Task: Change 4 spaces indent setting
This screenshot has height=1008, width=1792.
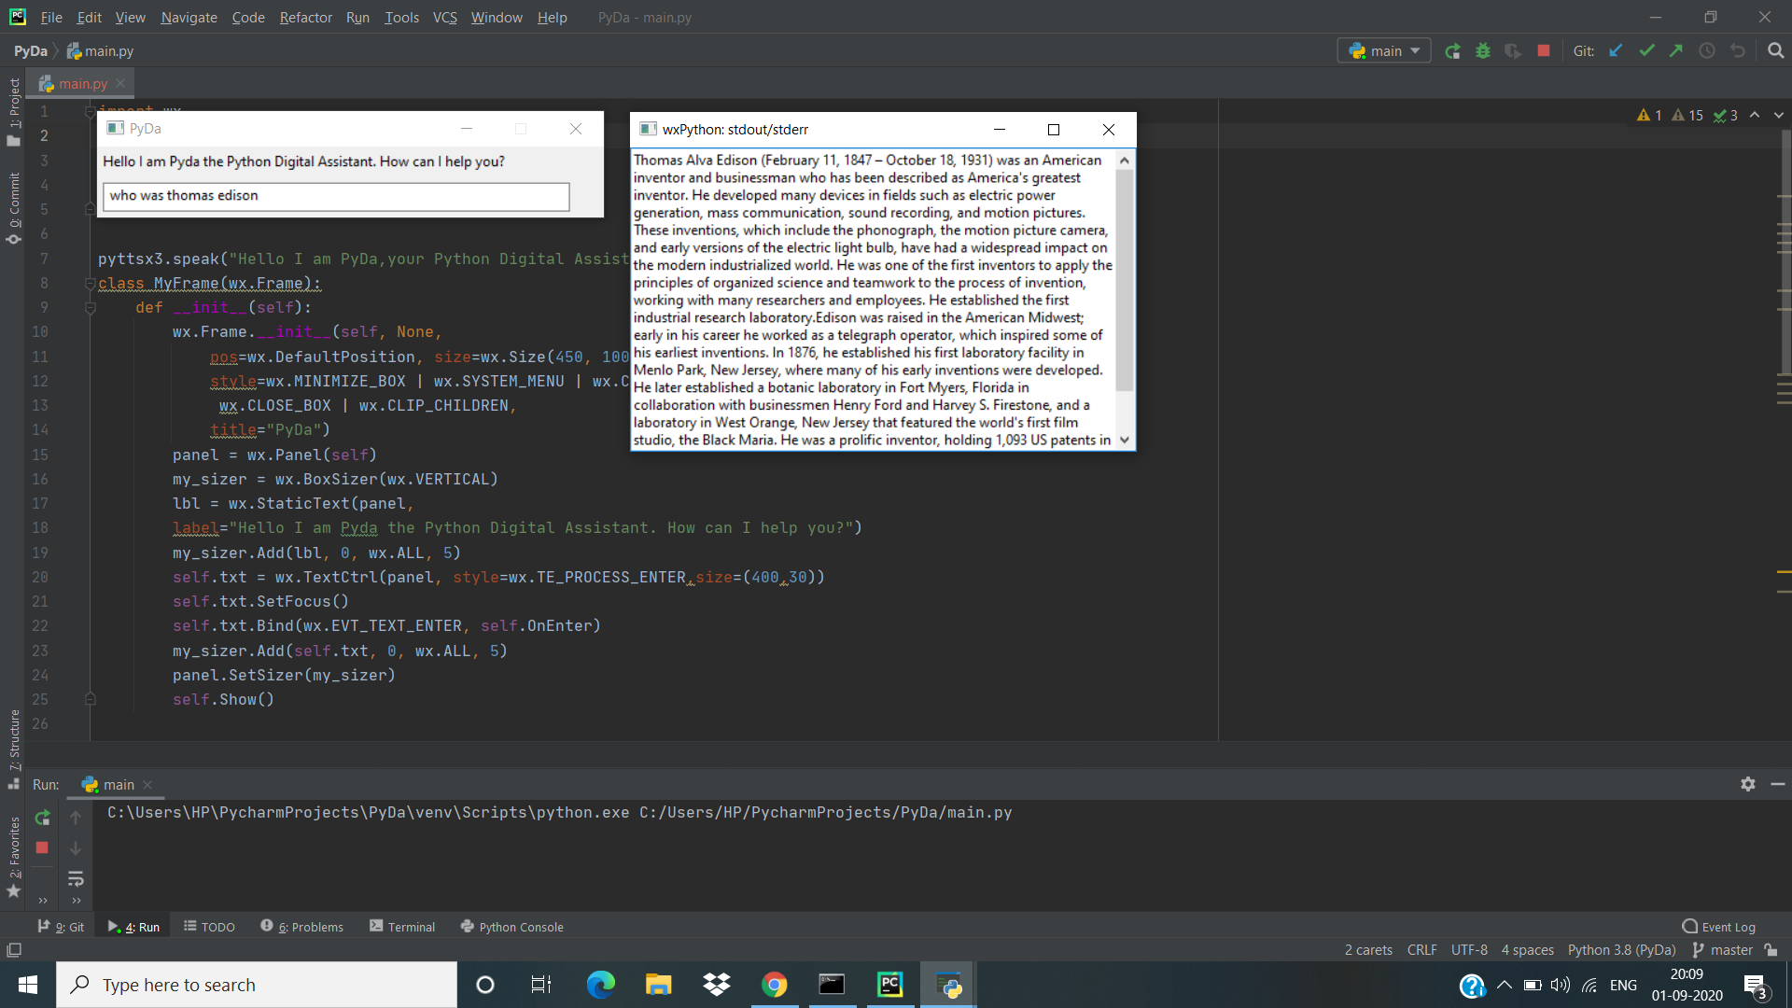Action: point(1527,950)
